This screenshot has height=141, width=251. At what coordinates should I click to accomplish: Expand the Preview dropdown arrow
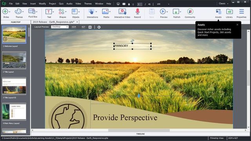point(167,12)
